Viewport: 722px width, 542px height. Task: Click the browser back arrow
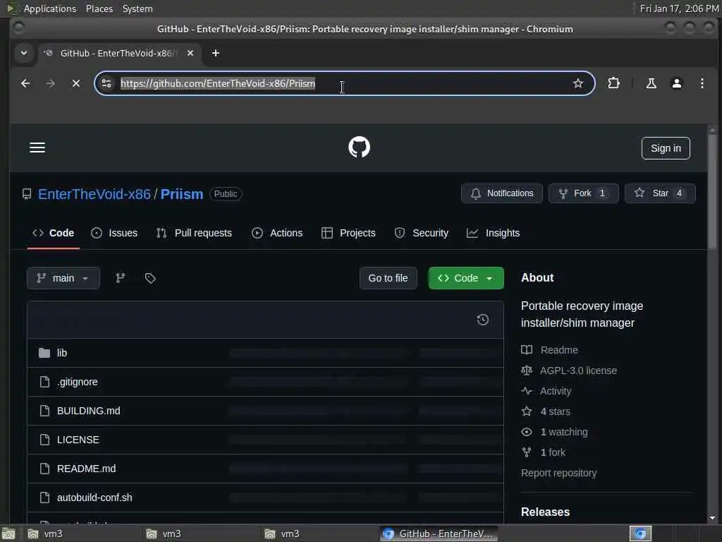click(x=25, y=83)
